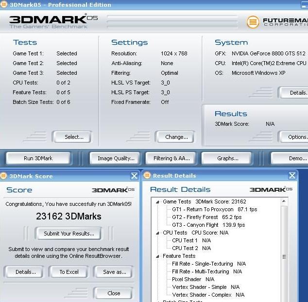
Task: Open system Details
Action: (293, 93)
